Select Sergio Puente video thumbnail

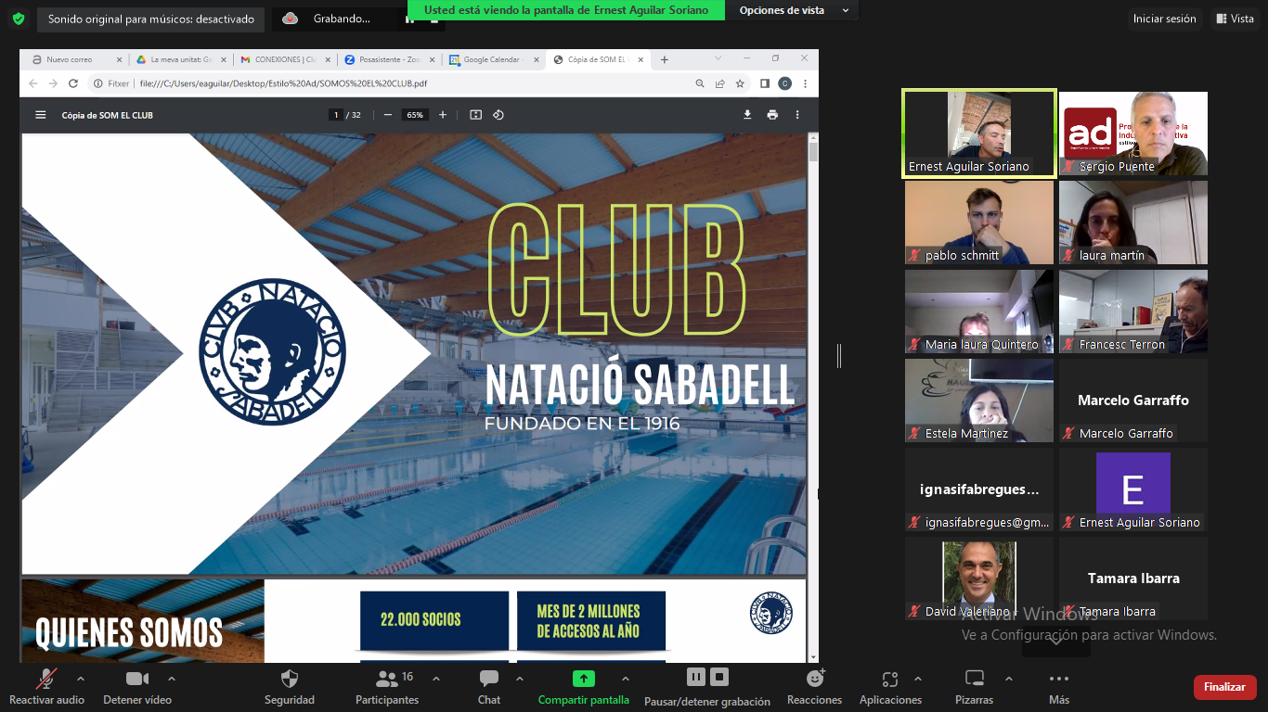1133,133
